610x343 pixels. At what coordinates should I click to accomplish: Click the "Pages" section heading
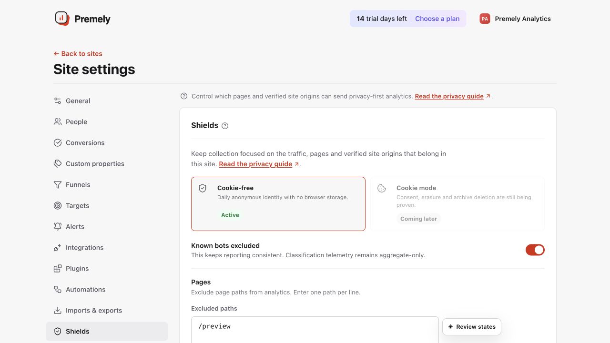201,282
